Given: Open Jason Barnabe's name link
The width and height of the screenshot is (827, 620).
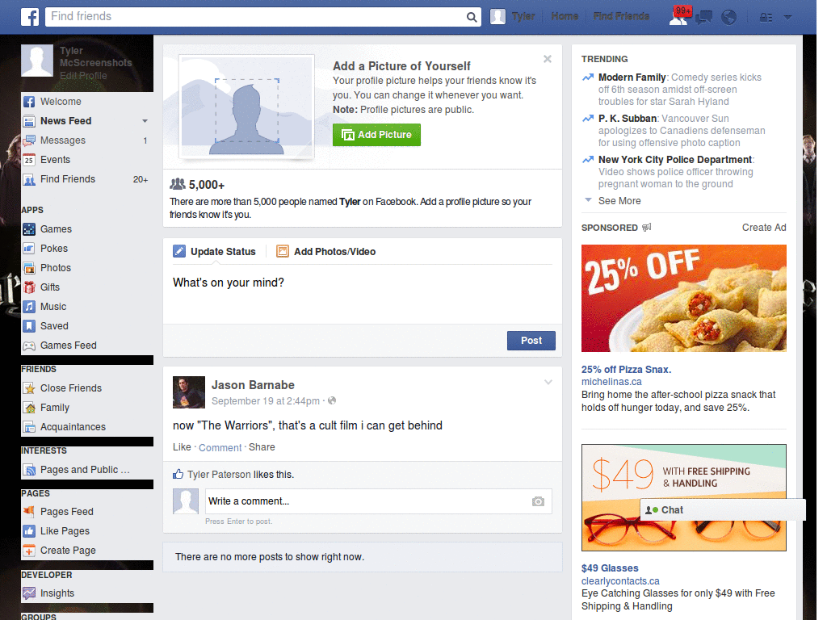Looking at the screenshot, I should [x=253, y=385].
